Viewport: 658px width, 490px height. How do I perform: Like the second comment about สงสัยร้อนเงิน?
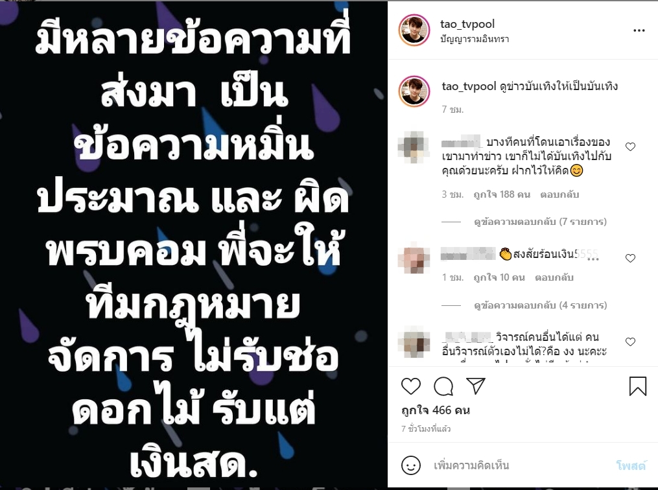click(630, 258)
